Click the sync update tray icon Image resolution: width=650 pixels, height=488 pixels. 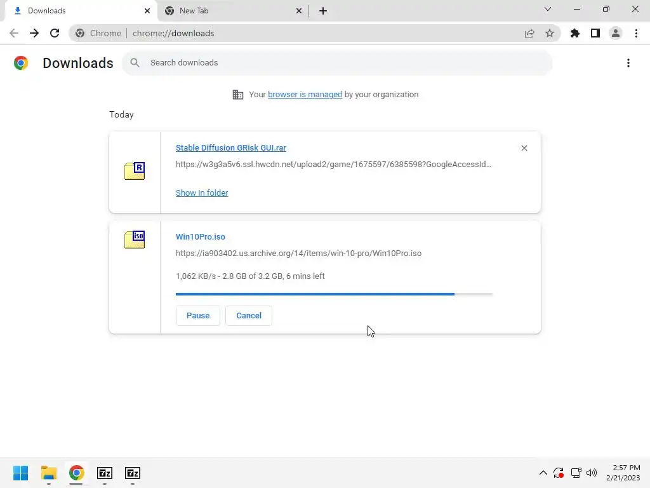[x=559, y=473]
